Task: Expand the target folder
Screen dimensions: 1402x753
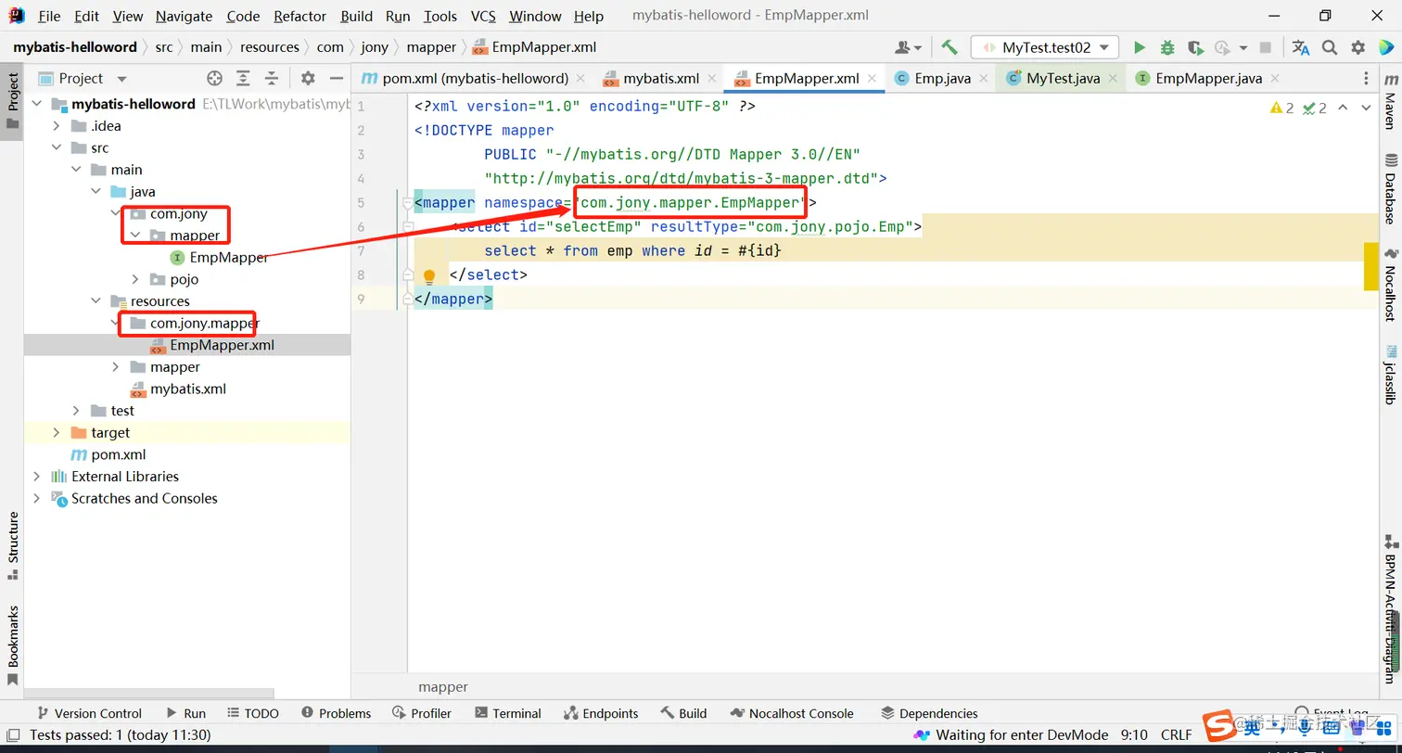Action: point(56,433)
